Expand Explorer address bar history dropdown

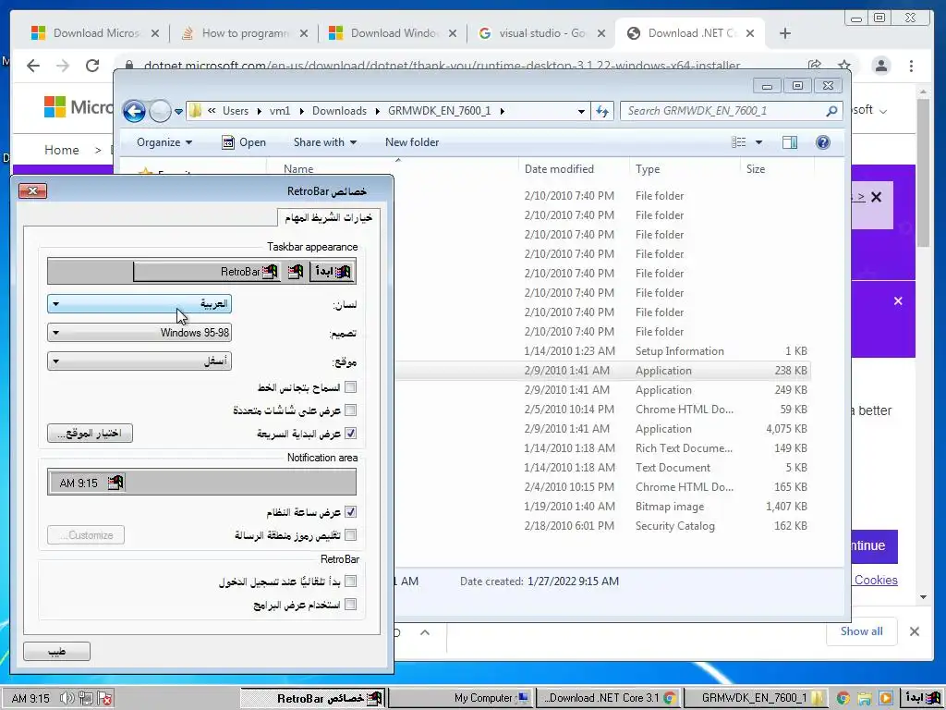coord(581,111)
